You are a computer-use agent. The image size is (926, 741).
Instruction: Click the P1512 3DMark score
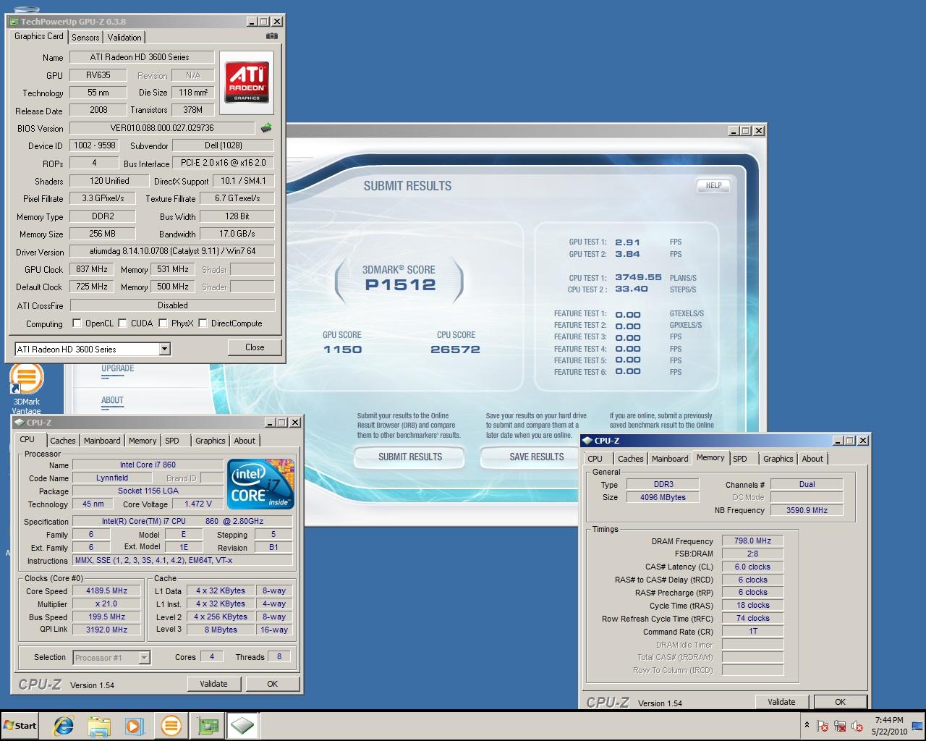click(x=400, y=285)
